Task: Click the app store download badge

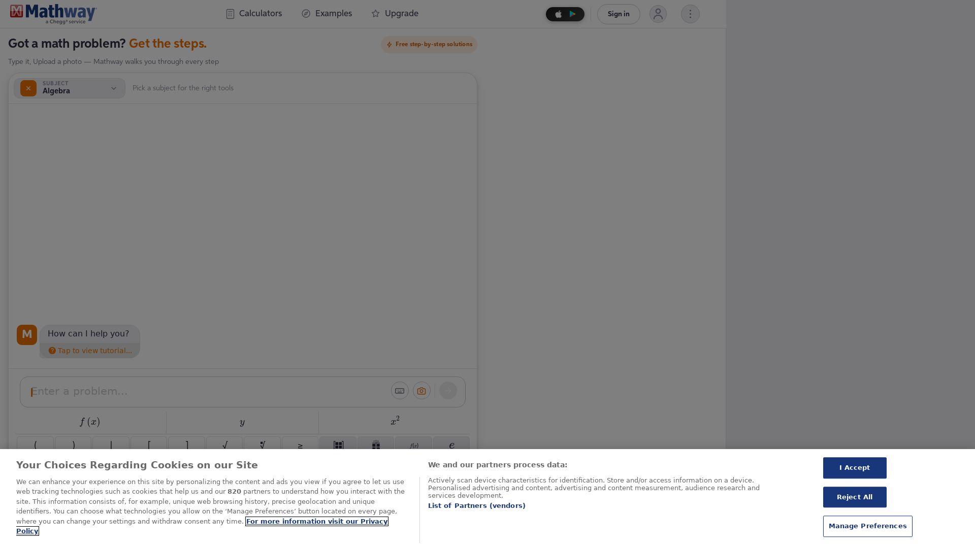Action: pos(565,14)
